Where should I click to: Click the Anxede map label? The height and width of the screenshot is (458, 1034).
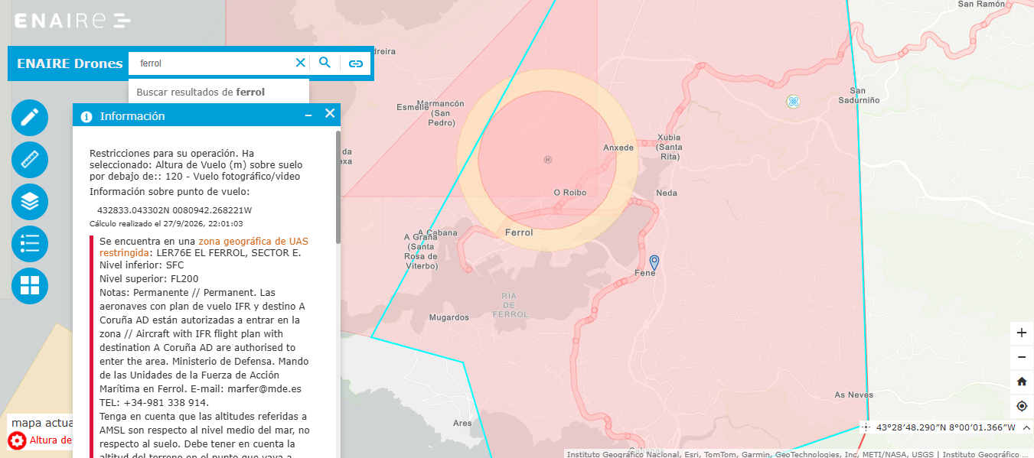[x=618, y=148]
